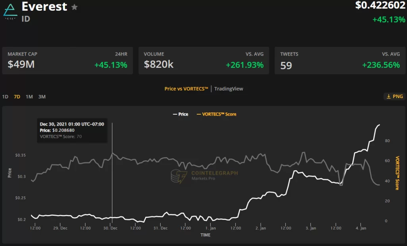The height and width of the screenshot is (246, 407).
Task: Toggle the VORTECS Score legend series
Action: (217, 114)
